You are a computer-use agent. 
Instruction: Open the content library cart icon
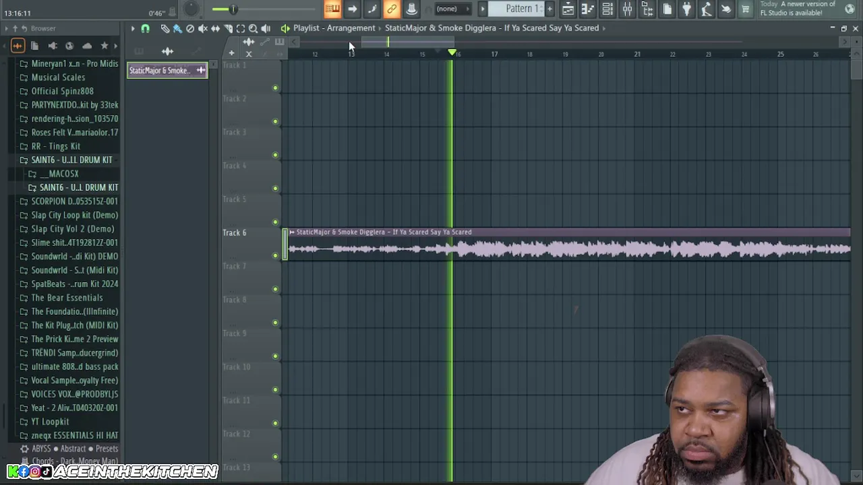(746, 9)
